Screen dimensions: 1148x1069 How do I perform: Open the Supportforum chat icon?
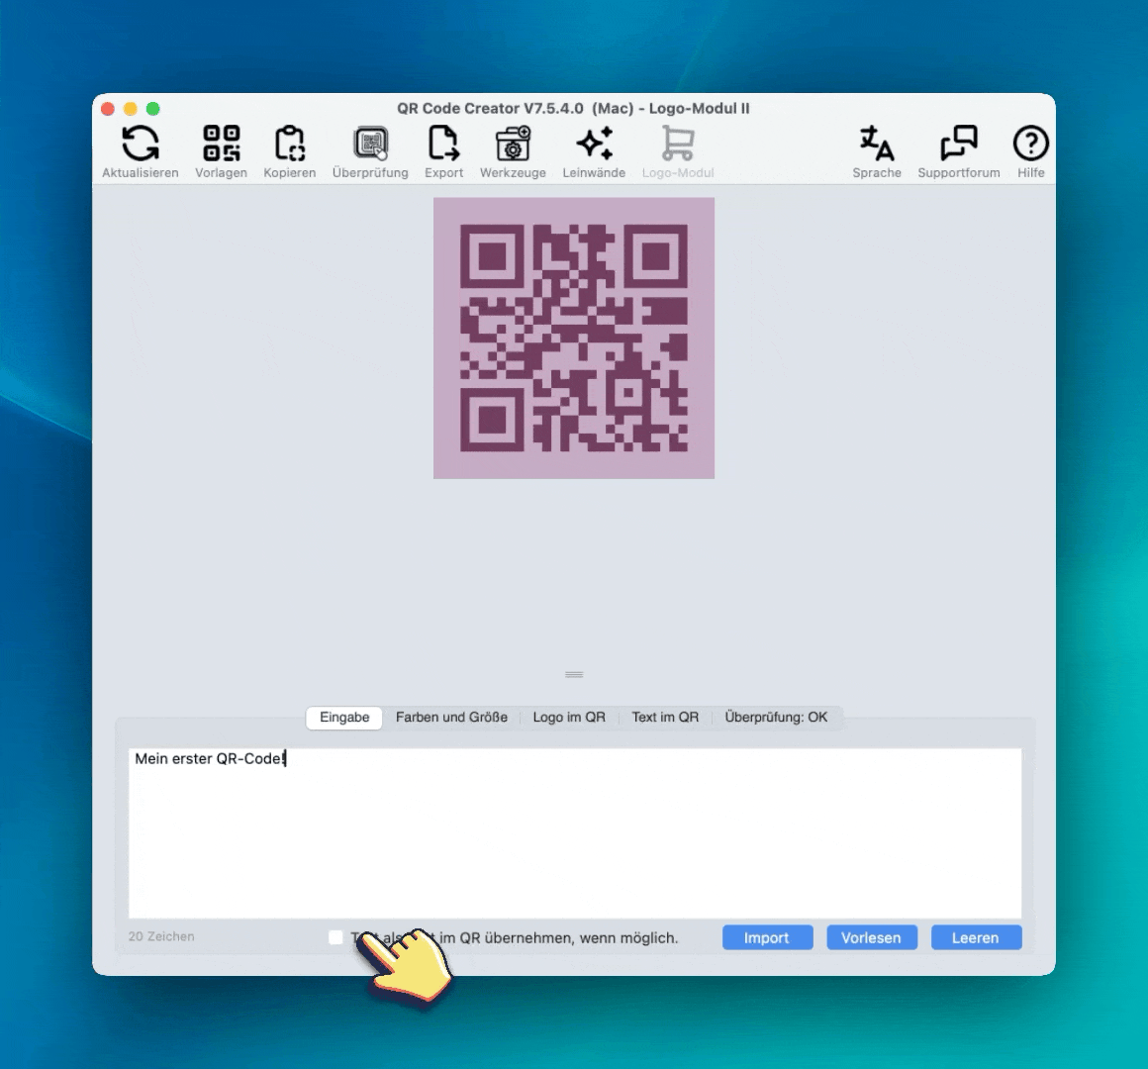pyautogui.click(x=958, y=145)
